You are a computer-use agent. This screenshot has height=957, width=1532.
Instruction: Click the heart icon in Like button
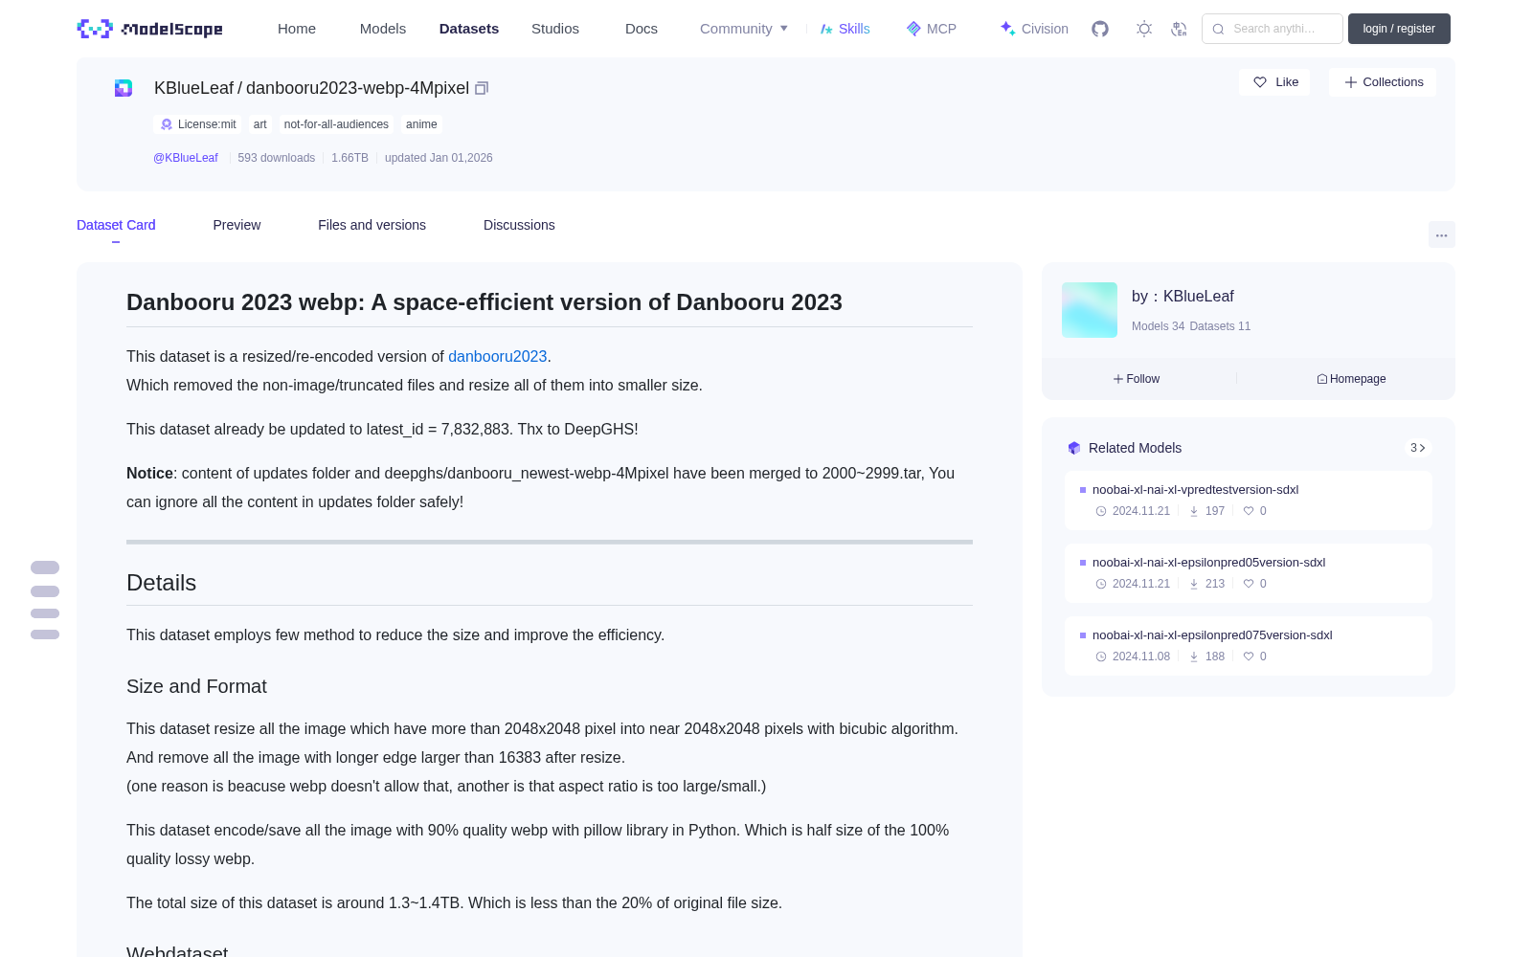coord(1260,82)
